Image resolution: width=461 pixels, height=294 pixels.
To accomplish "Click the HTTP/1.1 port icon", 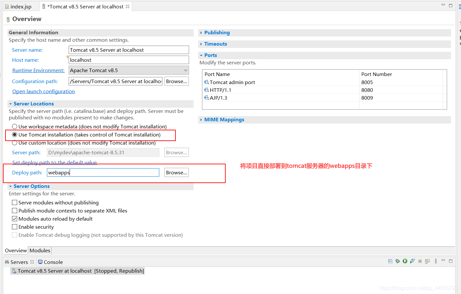I will click(207, 90).
